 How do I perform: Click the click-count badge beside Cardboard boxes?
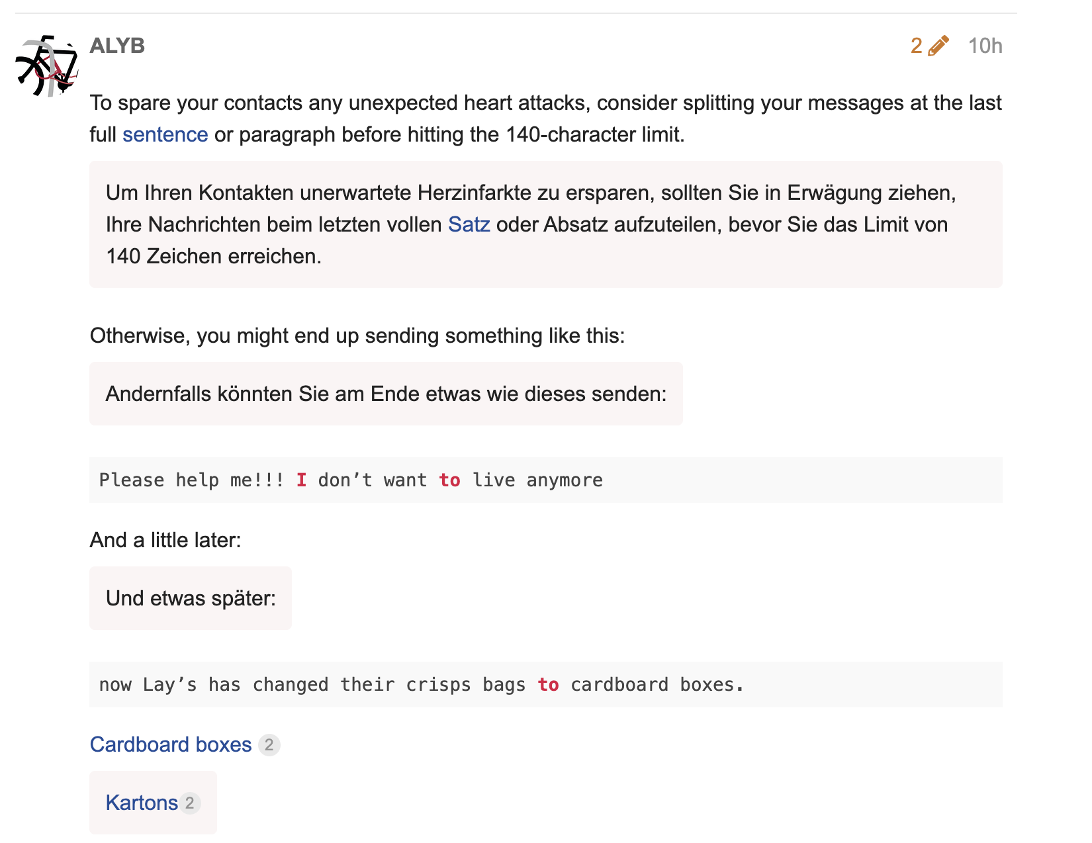[x=269, y=745]
